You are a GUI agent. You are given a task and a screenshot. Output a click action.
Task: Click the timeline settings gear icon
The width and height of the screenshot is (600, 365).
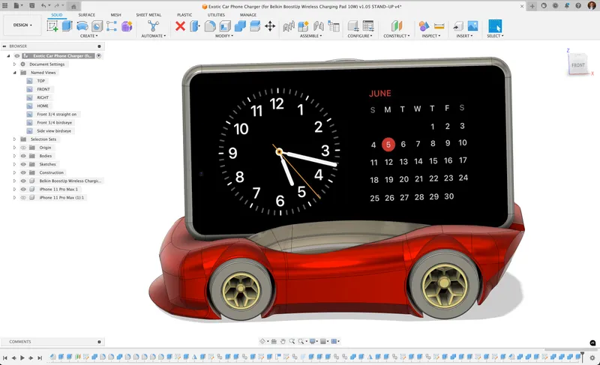[x=592, y=358]
